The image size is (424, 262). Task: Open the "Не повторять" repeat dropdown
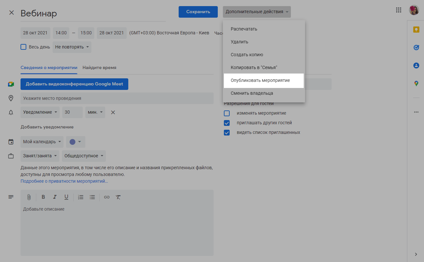72,47
